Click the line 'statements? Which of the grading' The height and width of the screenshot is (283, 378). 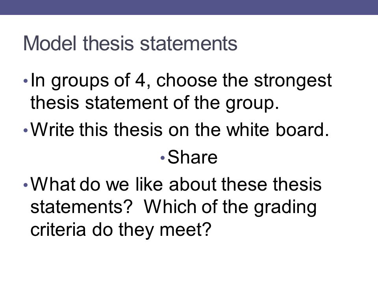173,208
